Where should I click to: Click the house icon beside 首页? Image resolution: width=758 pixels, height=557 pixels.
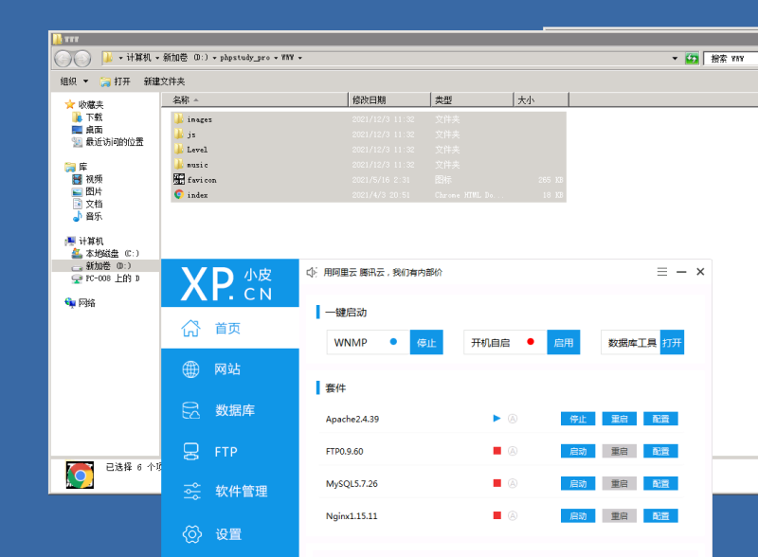click(x=190, y=329)
